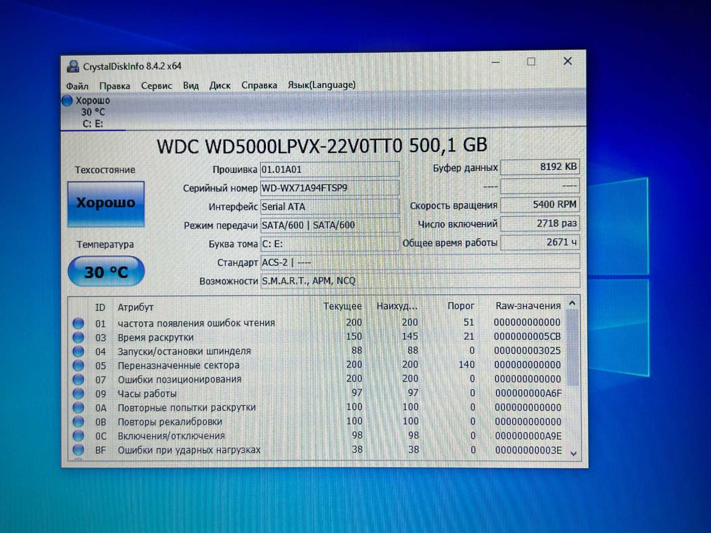Click the buffer size field 8192 KB
This screenshot has width=711, height=533.
[540, 167]
